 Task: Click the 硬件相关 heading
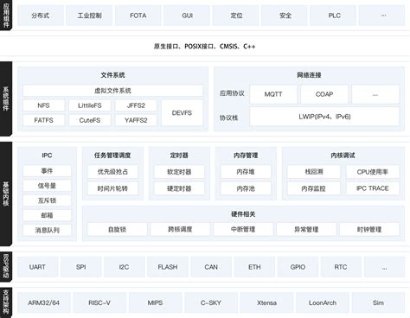pyautogui.click(x=243, y=214)
